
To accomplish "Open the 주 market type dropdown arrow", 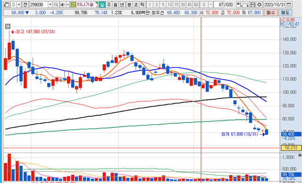I will (19, 4).
